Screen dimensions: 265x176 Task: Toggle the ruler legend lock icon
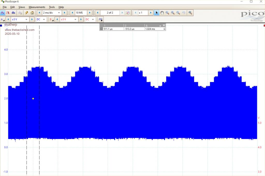click(x=164, y=29)
